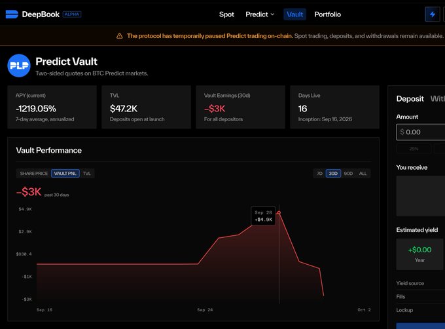Image resolution: width=445 pixels, height=329 pixels.
Task: Set chart range to 90D
Action: [348, 173]
